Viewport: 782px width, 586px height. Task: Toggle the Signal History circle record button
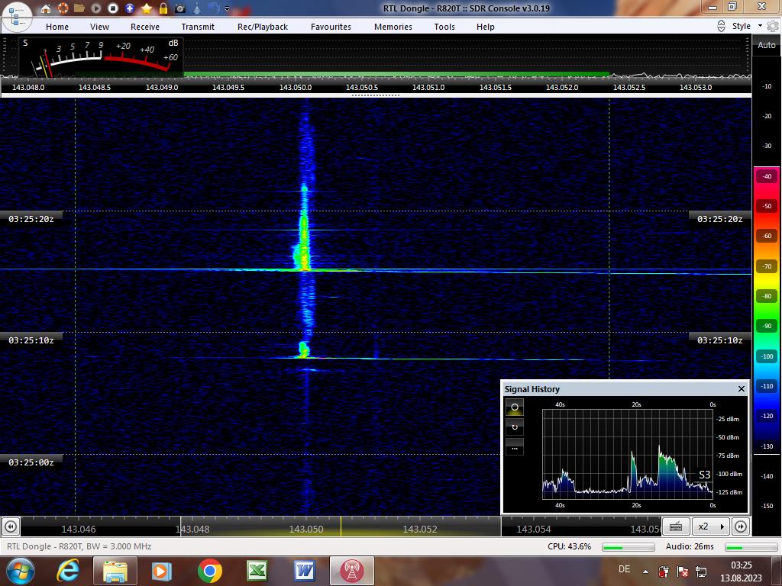pos(515,407)
